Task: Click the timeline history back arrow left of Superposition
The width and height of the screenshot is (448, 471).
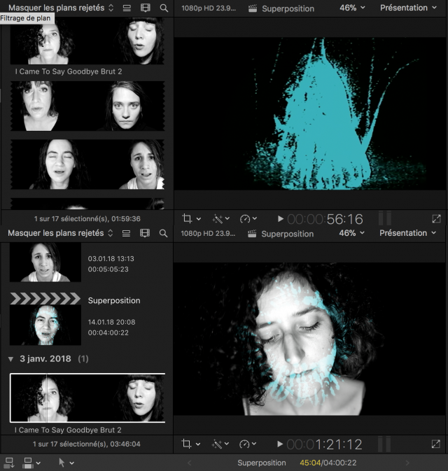Action: 188,463
